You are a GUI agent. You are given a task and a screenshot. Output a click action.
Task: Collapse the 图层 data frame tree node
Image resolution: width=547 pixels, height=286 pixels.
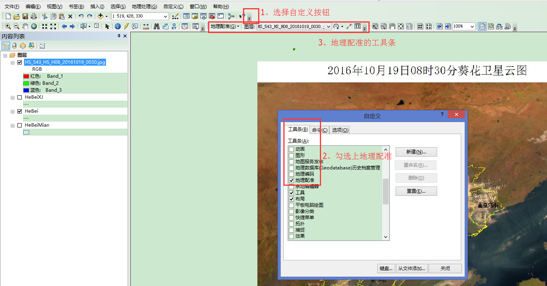(x=5, y=56)
